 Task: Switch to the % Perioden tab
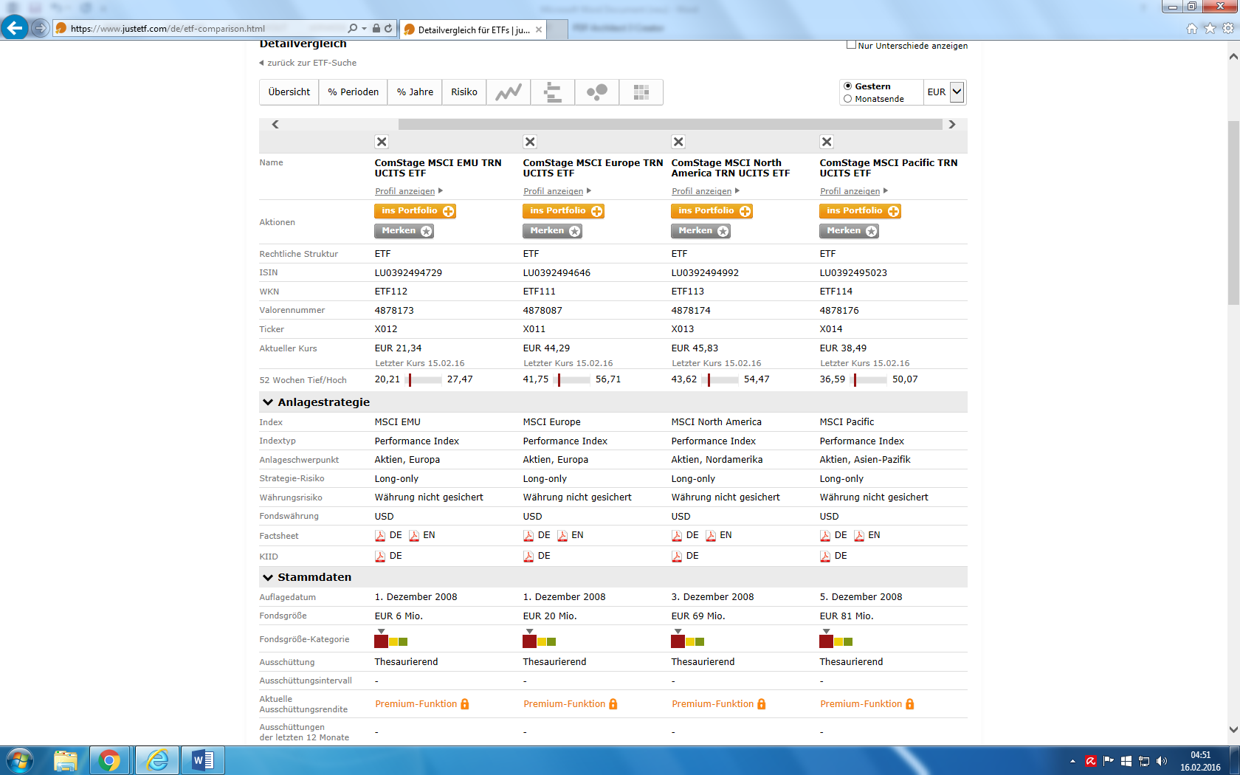click(x=353, y=92)
